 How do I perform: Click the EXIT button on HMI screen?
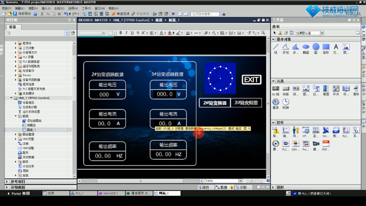[x=252, y=80]
